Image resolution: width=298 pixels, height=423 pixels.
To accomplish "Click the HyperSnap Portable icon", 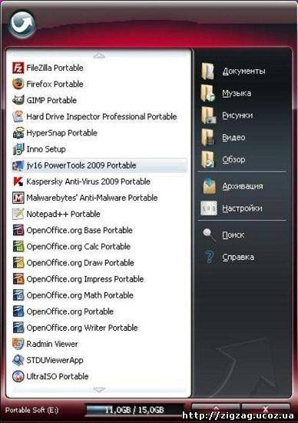I will (x=18, y=133).
